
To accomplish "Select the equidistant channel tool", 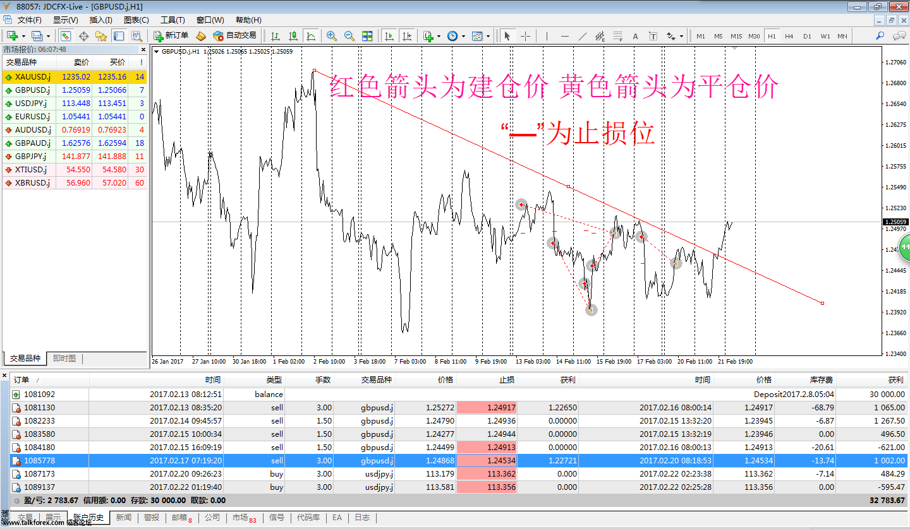I will click(x=600, y=36).
